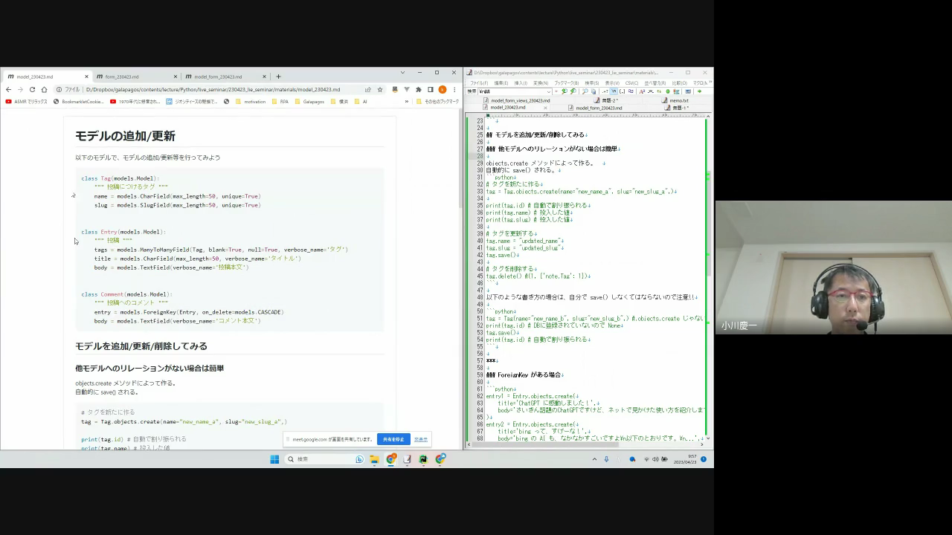Toggle the Chrome side panel icon

click(x=430, y=89)
